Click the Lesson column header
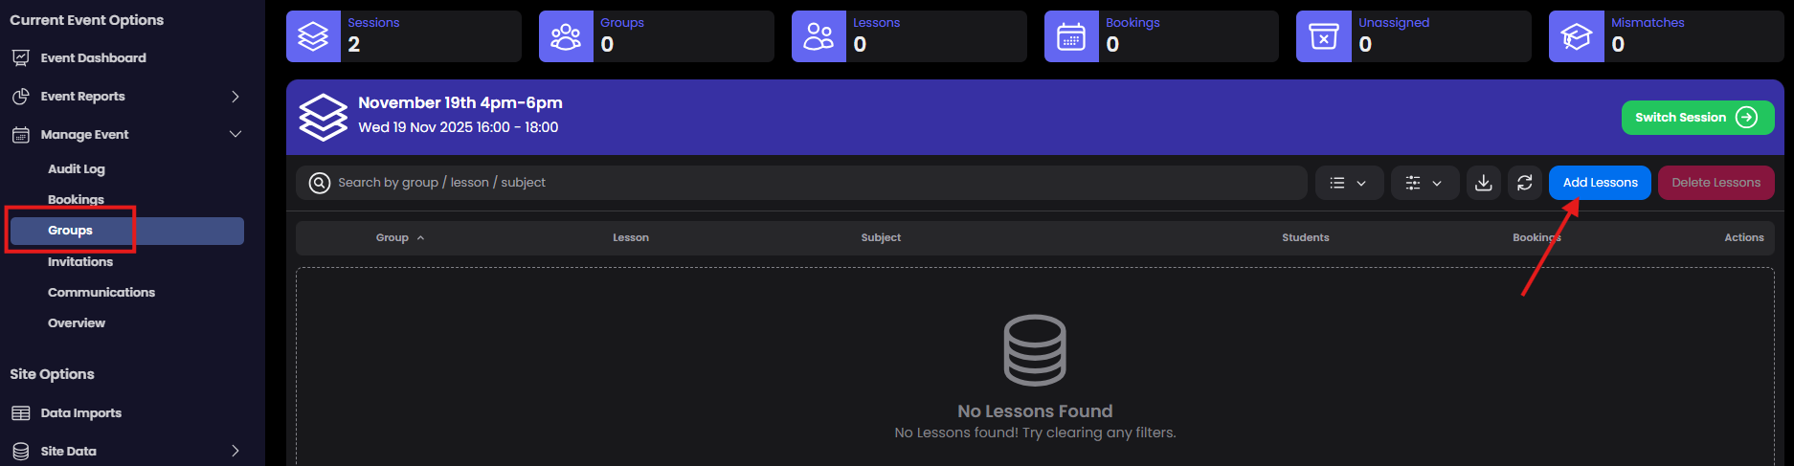Screen dimensions: 1794x466 631,237
